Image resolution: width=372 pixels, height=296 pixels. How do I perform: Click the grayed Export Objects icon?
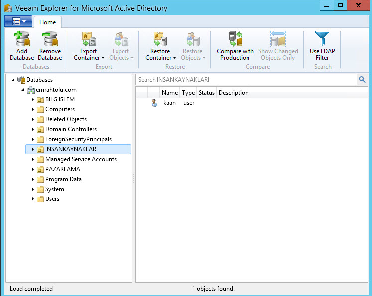121,39
